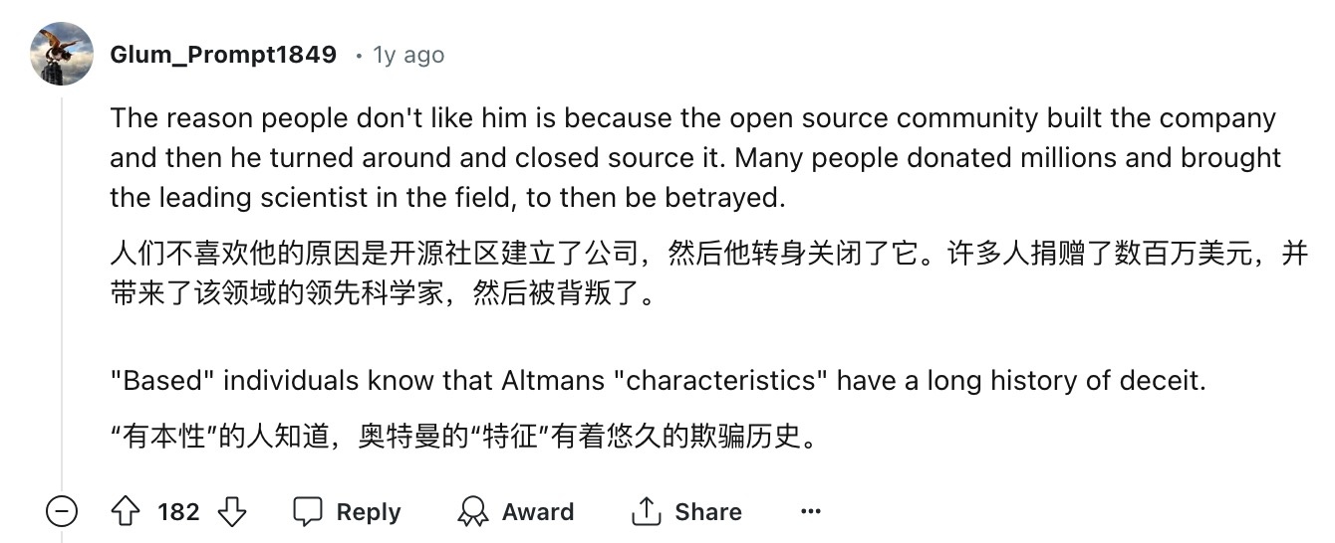Click the line ending "to then be betrayed."
The height and width of the screenshot is (543, 1335).
[448, 198]
